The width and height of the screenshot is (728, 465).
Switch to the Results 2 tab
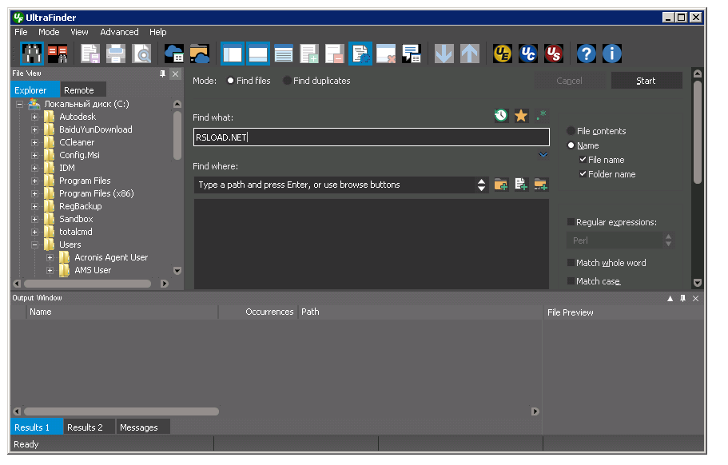point(88,427)
